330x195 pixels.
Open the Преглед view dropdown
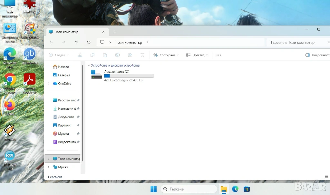(197, 55)
